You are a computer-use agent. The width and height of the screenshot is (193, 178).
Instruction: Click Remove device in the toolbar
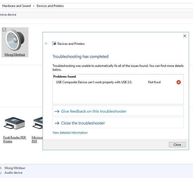pyautogui.click(x=8, y=15)
